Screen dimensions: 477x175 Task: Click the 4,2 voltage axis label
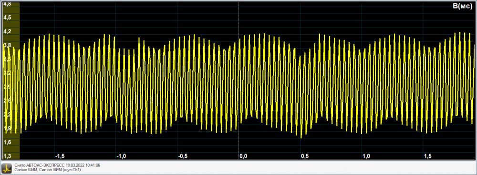(7, 31)
